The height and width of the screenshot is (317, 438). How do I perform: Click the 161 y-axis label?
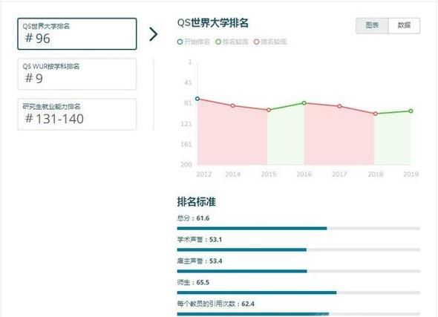pos(186,144)
